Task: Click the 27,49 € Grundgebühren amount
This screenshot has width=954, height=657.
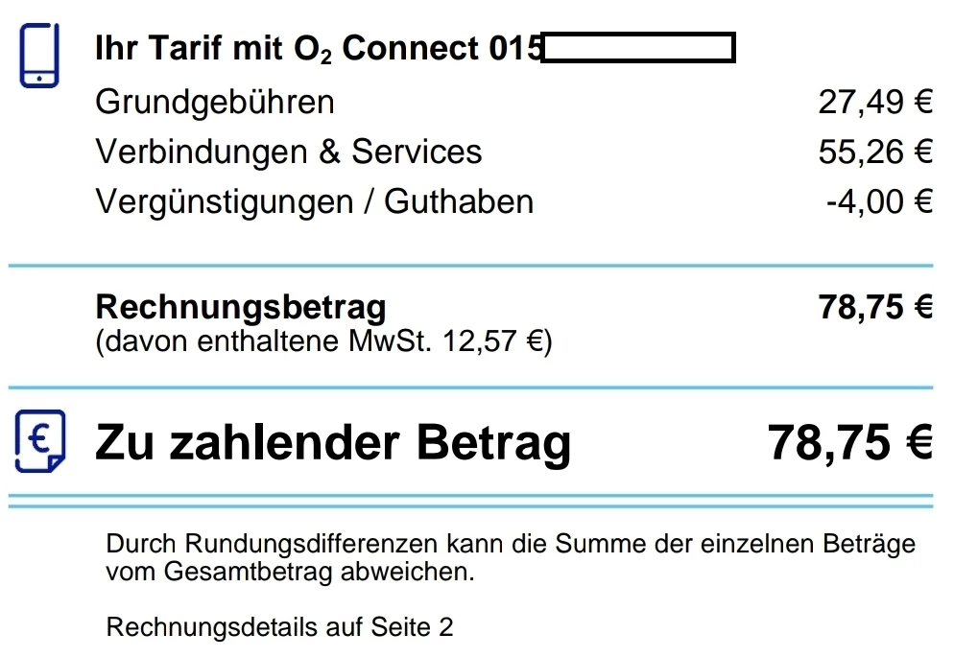Action: pos(875,102)
